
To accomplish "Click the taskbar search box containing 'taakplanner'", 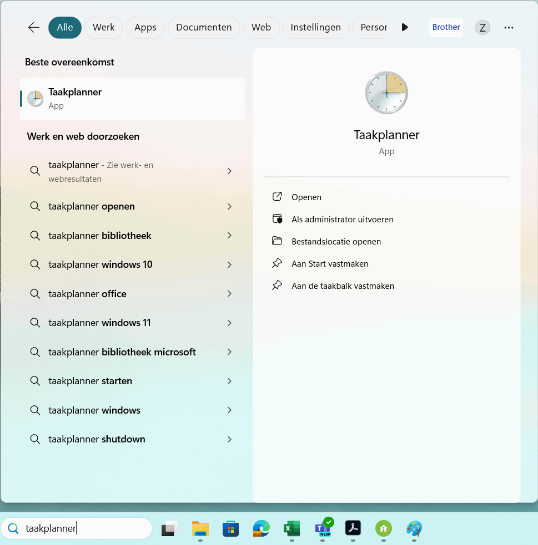I will click(83, 529).
